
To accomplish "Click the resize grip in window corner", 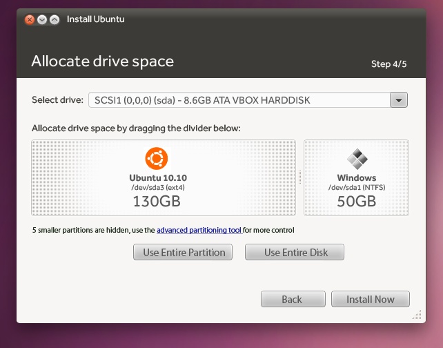I will [418, 315].
